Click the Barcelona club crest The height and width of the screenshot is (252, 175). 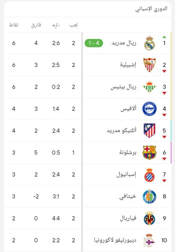pyautogui.click(x=149, y=152)
